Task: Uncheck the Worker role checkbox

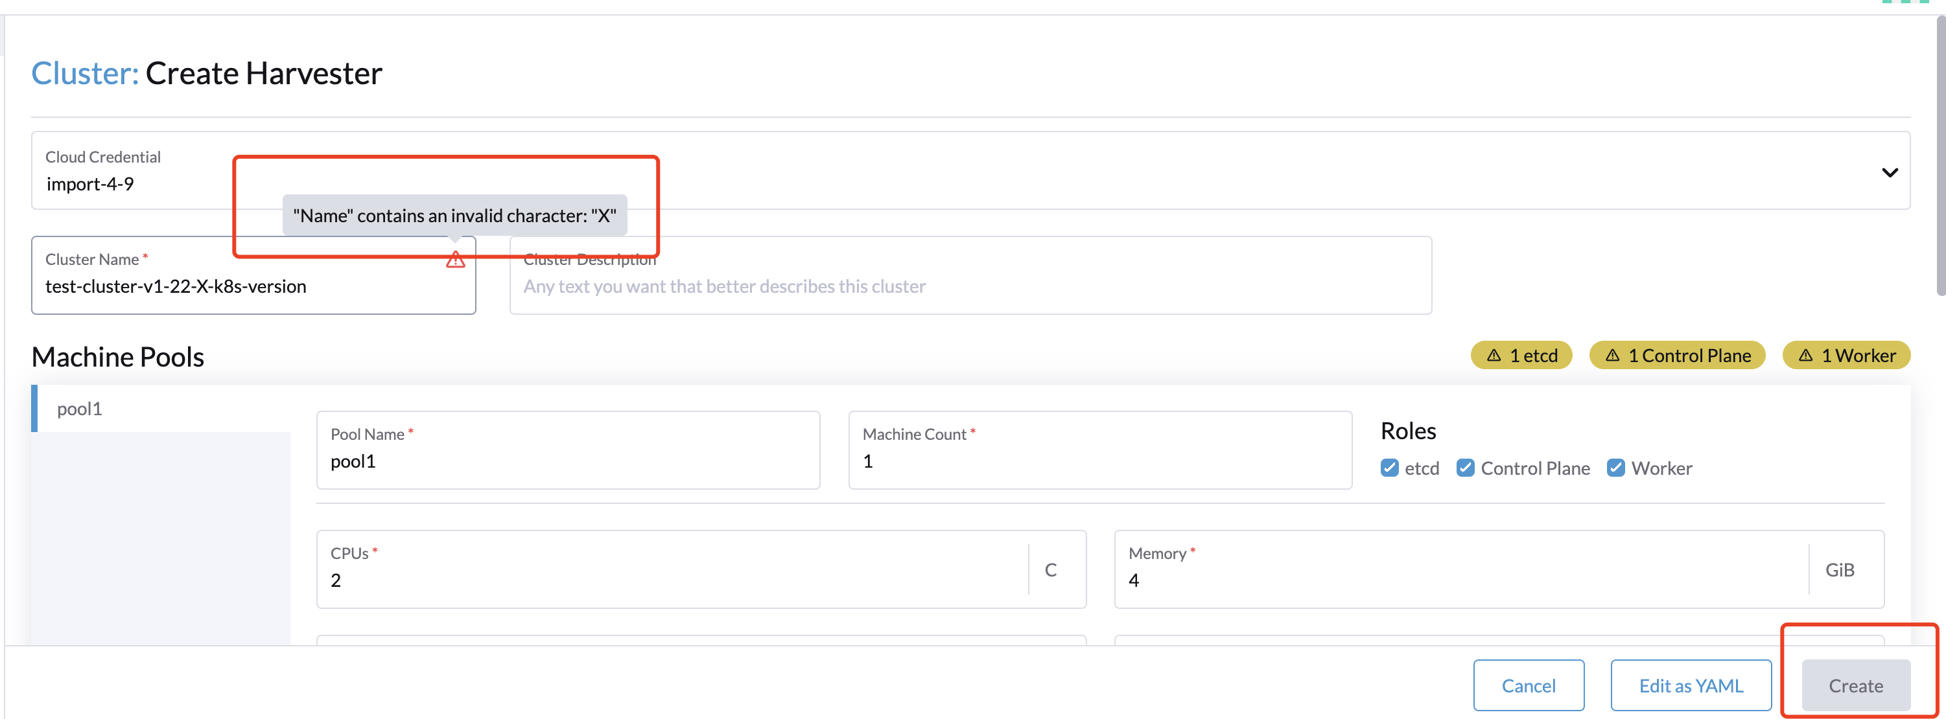Action: point(1617,468)
